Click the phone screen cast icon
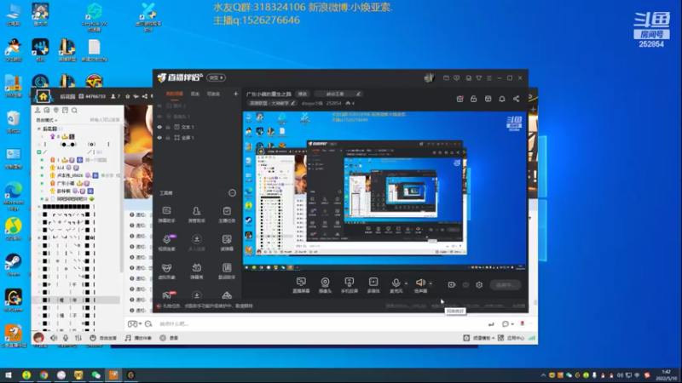Viewport: 682px width, 383px height. (x=350, y=285)
